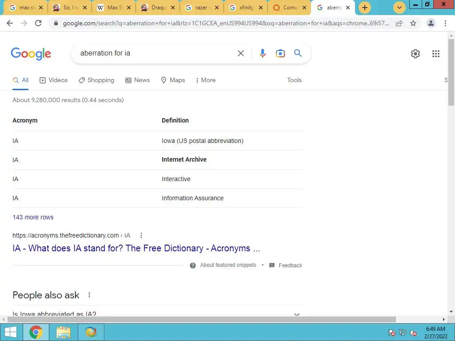Click into the Google search field

157,53
